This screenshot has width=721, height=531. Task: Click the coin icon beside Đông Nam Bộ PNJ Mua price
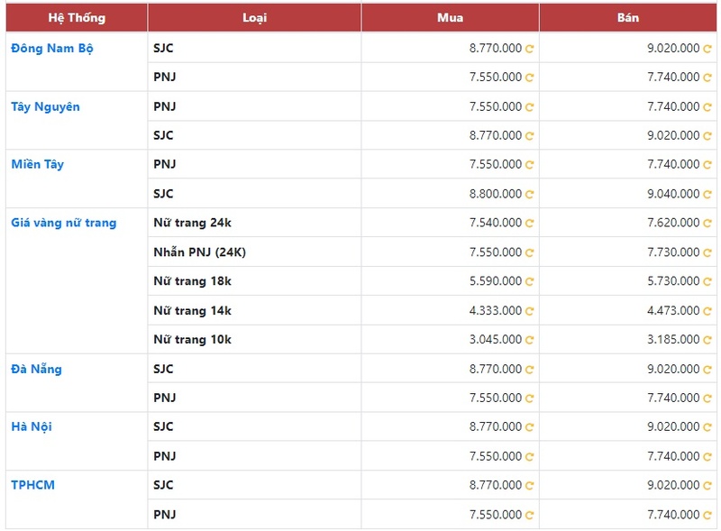(529, 78)
